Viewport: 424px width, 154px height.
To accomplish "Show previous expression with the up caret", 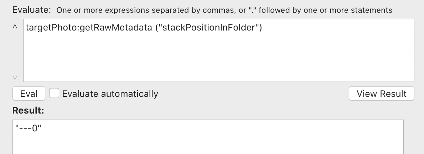I will pyautogui.click(x=15, y=27).
